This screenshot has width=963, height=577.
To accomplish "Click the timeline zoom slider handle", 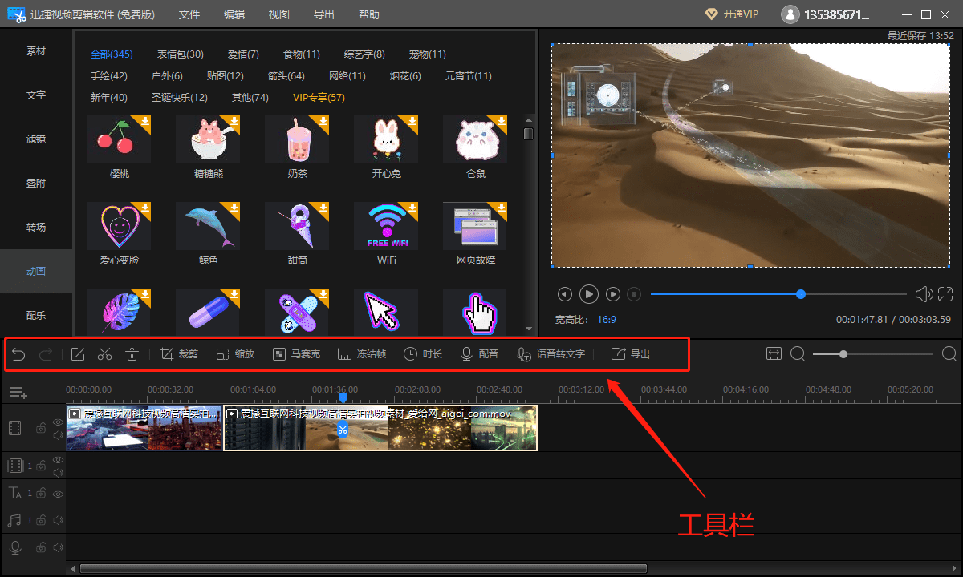I will [x=843, y=353].
